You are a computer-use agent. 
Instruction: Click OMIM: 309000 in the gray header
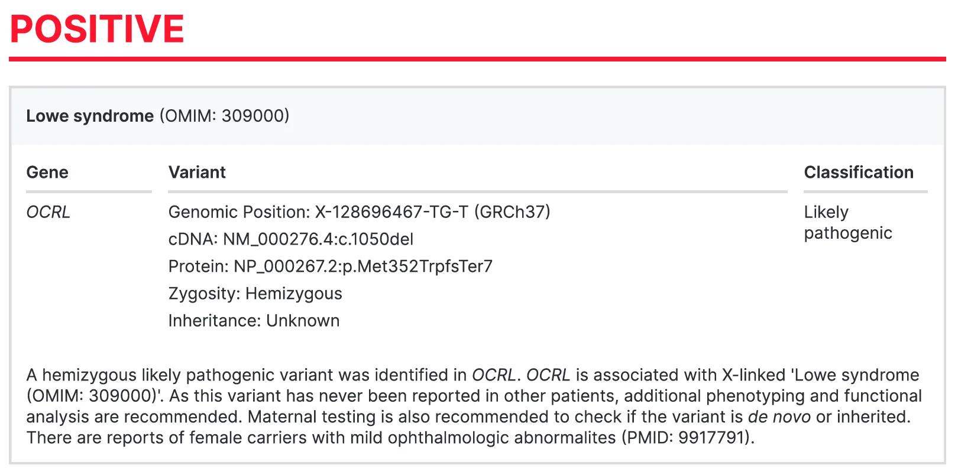224,116
